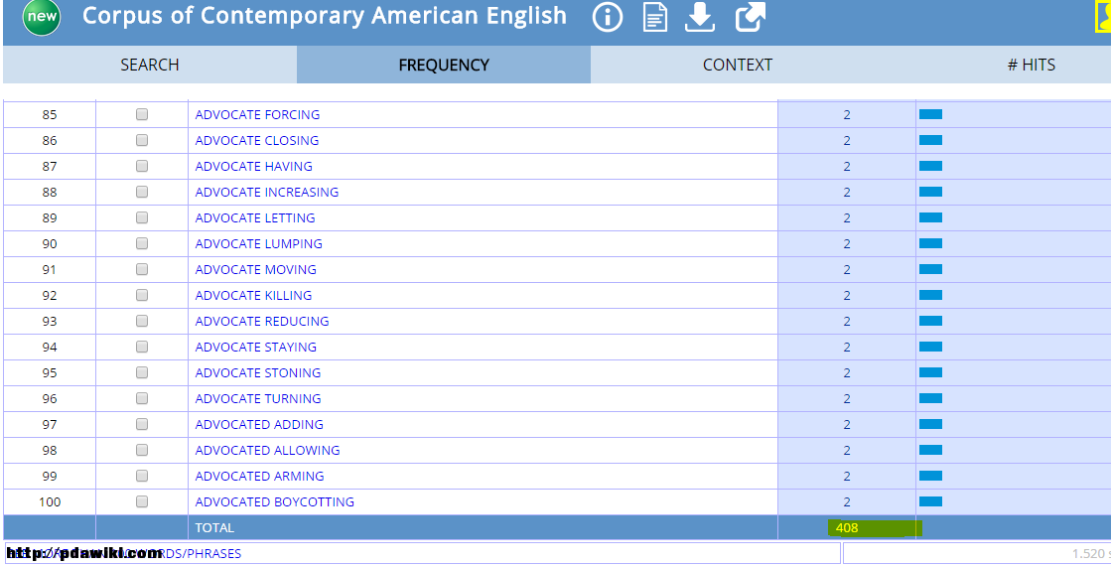
Task: Open the ADVOCATED ALLOWING link
Action: tap(267, 451)
